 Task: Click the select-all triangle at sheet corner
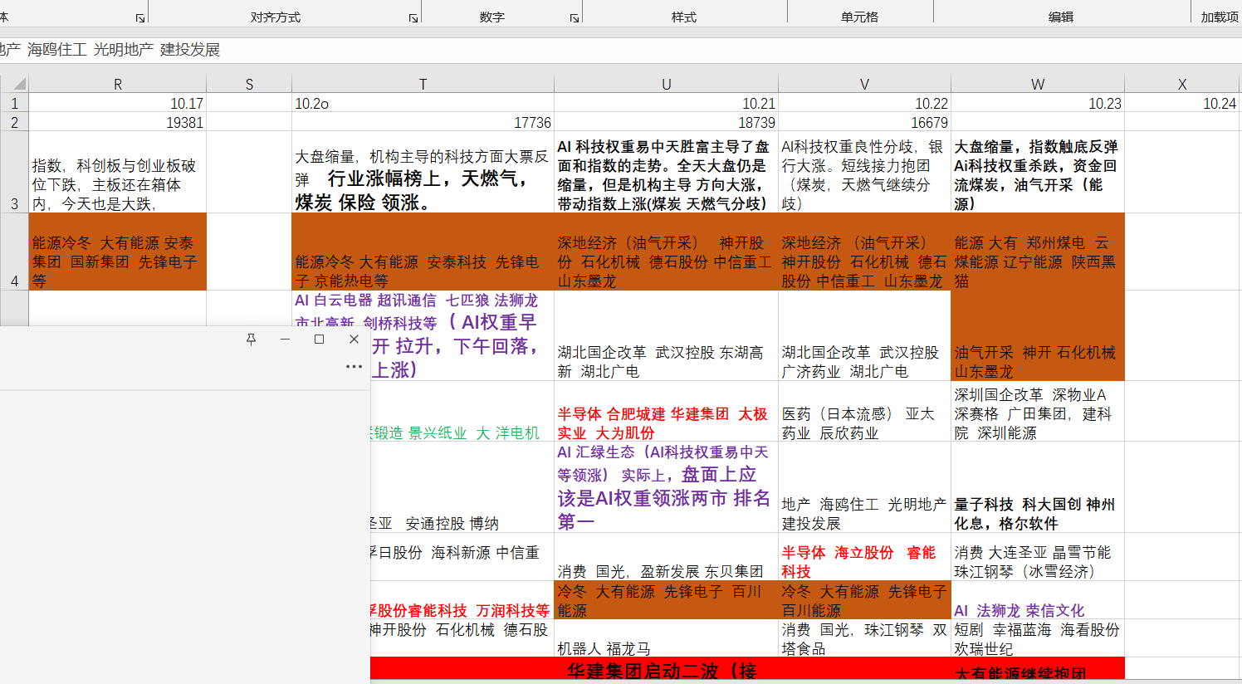pos(18,83)
